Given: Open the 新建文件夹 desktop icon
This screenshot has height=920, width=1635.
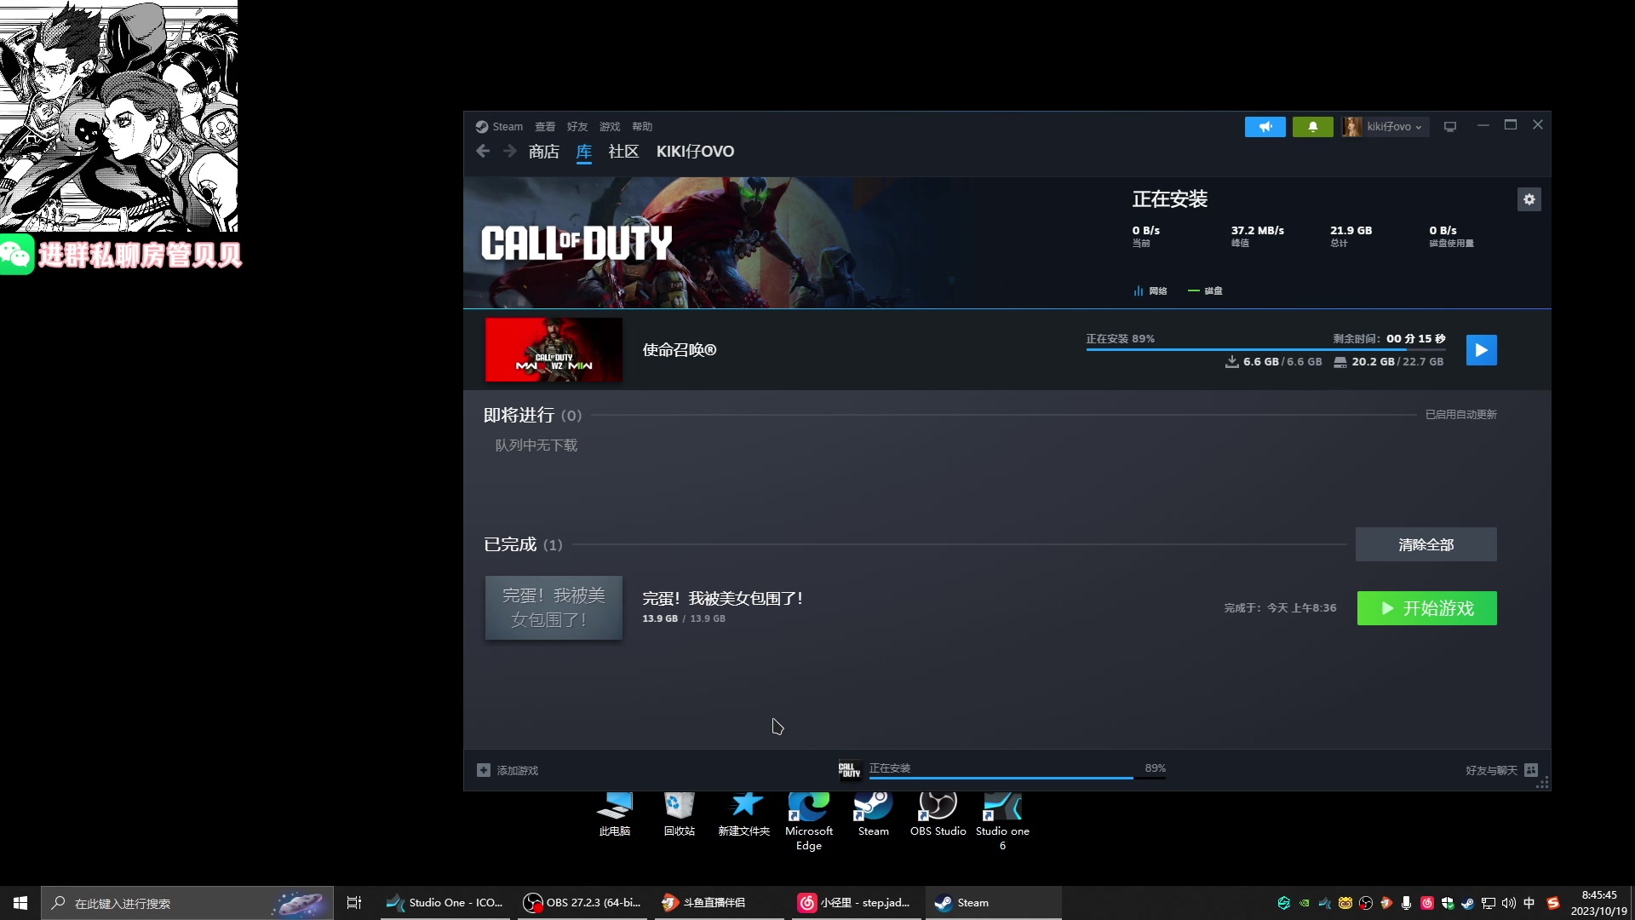Looking at the screenshot, I should click(743, 814).
